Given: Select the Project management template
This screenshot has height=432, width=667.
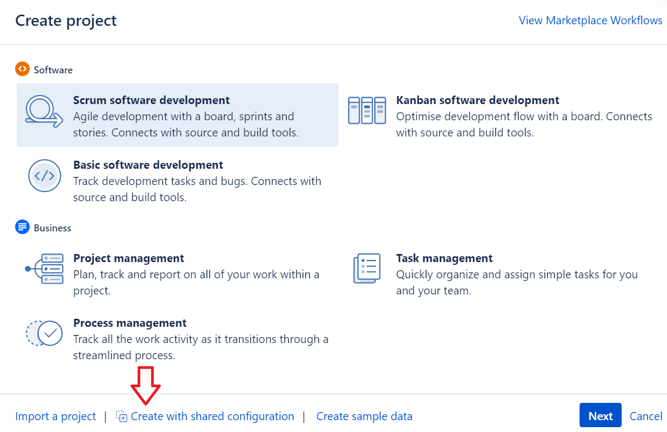Looking at the screenshot, I should click(128, 258).
